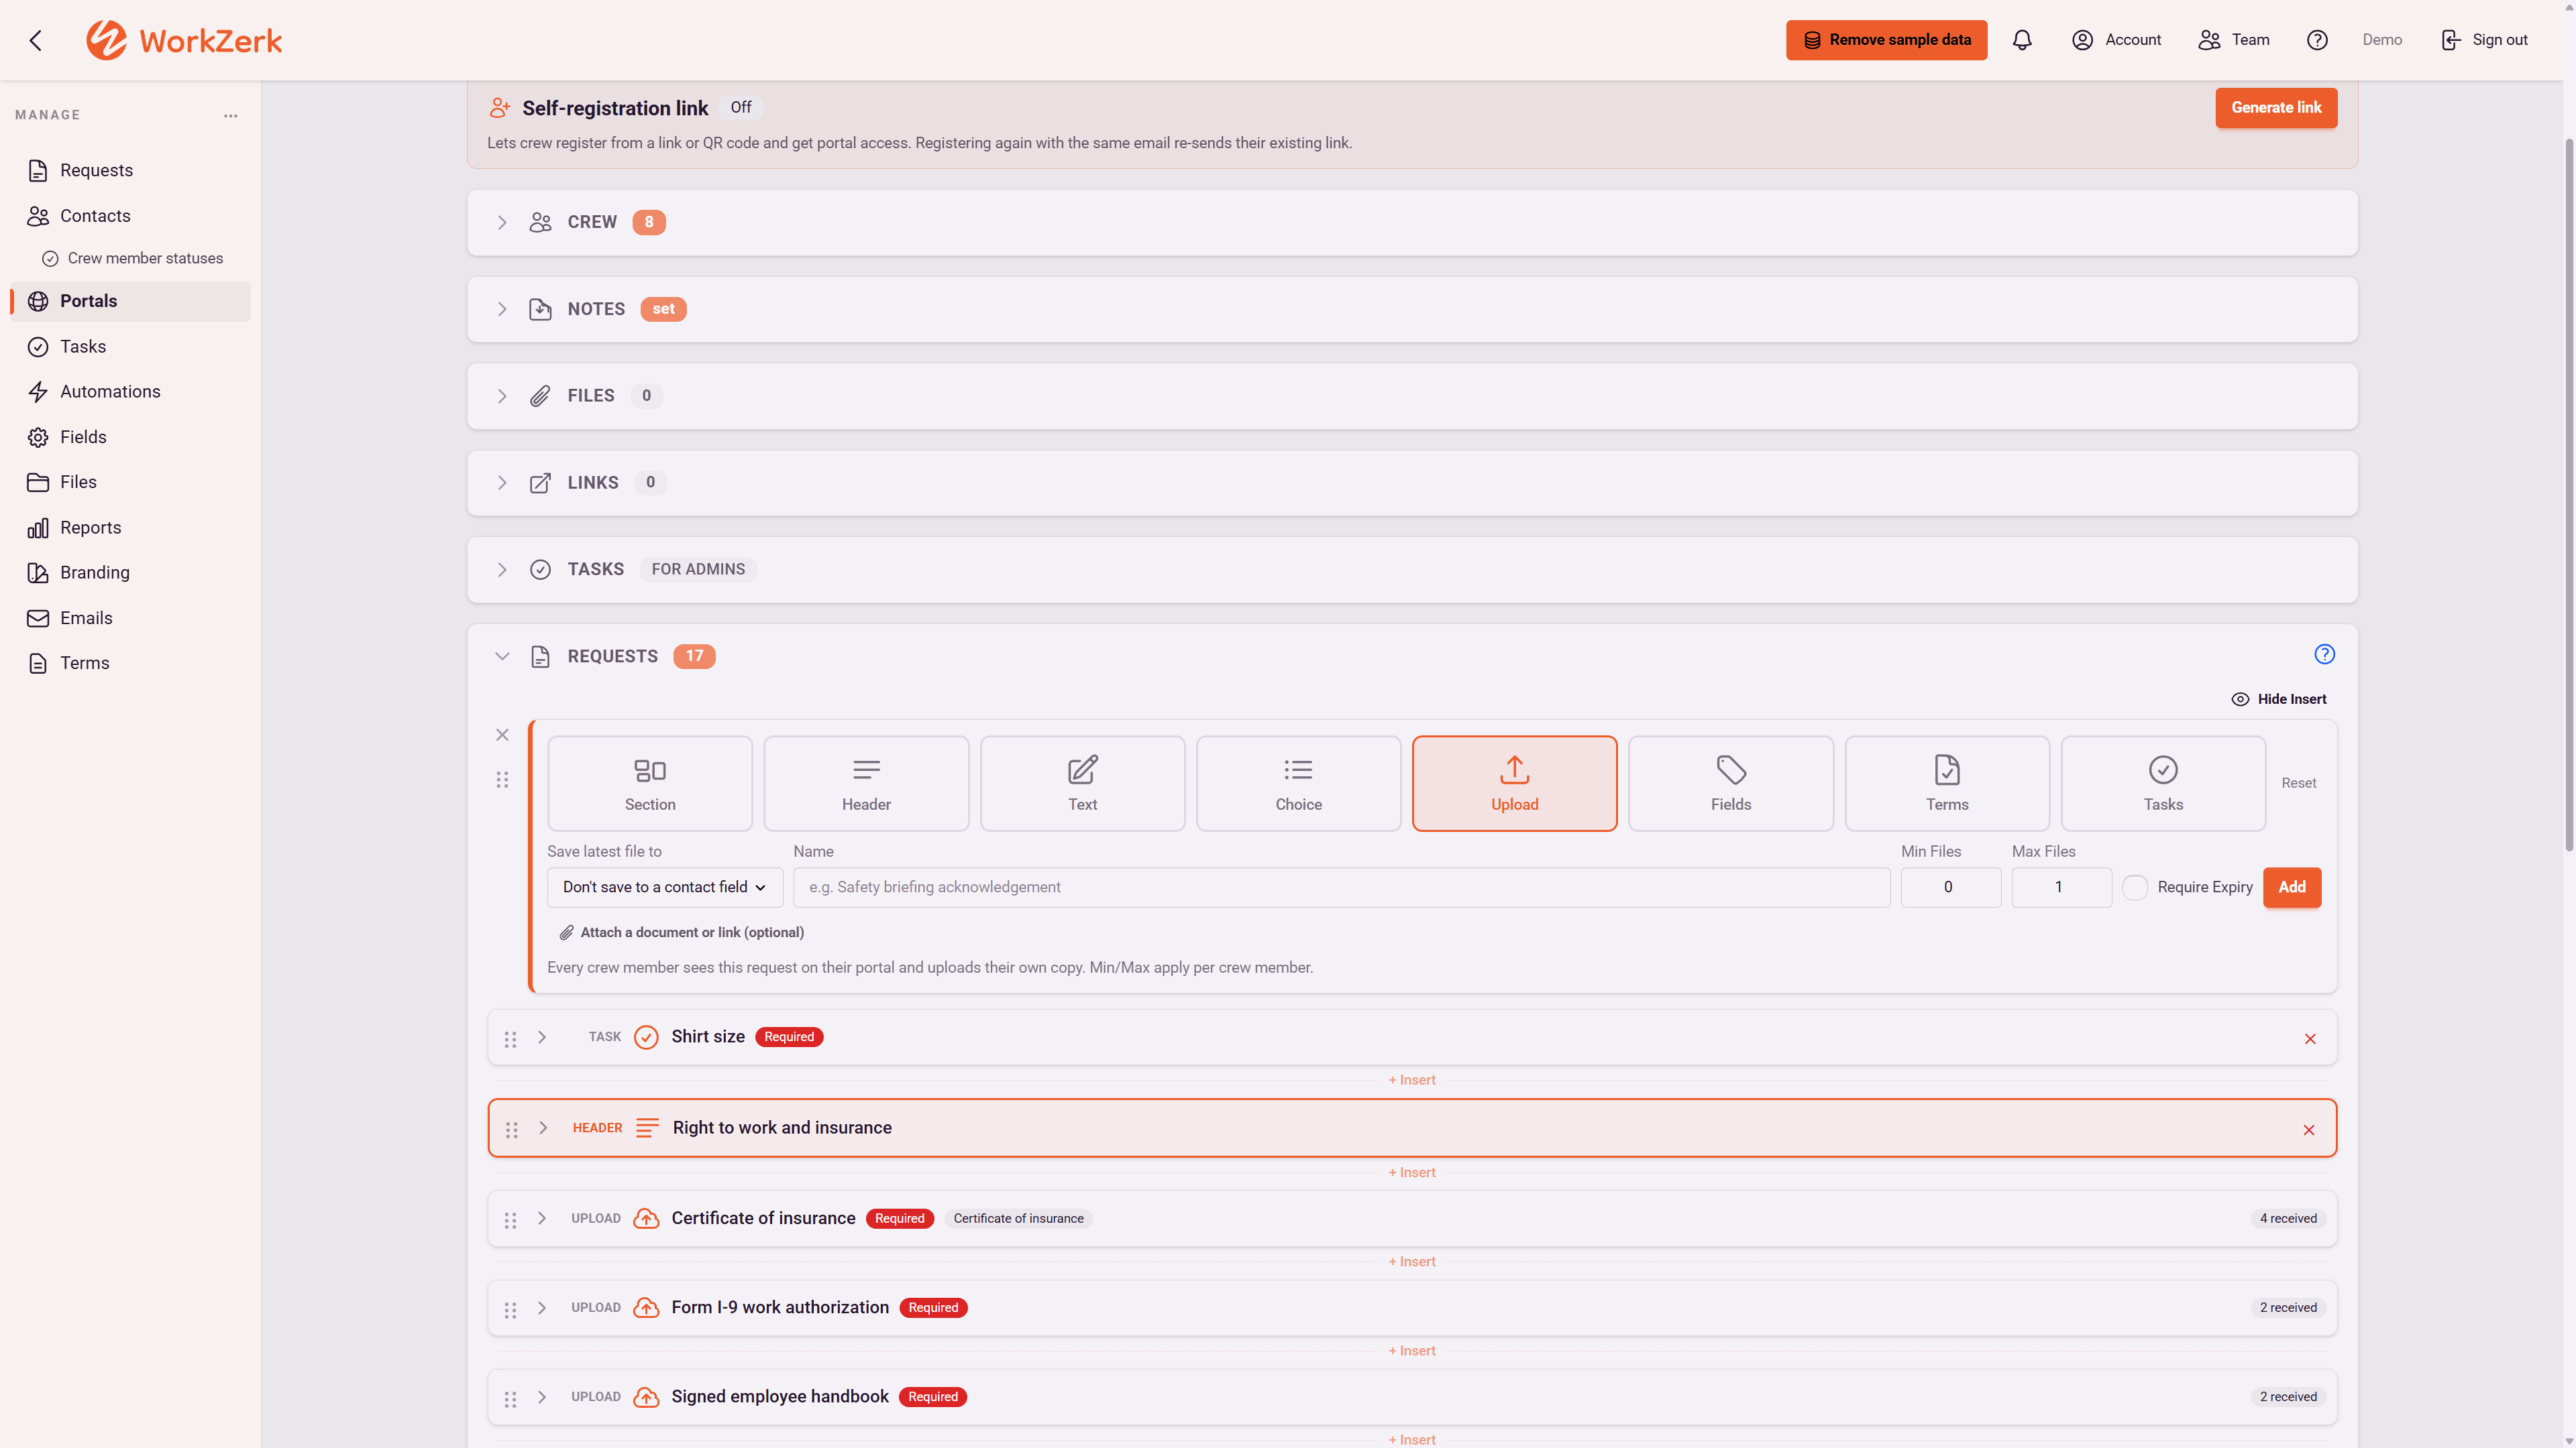The height and width of the screenshot is (1448, 2576).
Task: Select the Header insert type
Action: click(x=866, y=784)
